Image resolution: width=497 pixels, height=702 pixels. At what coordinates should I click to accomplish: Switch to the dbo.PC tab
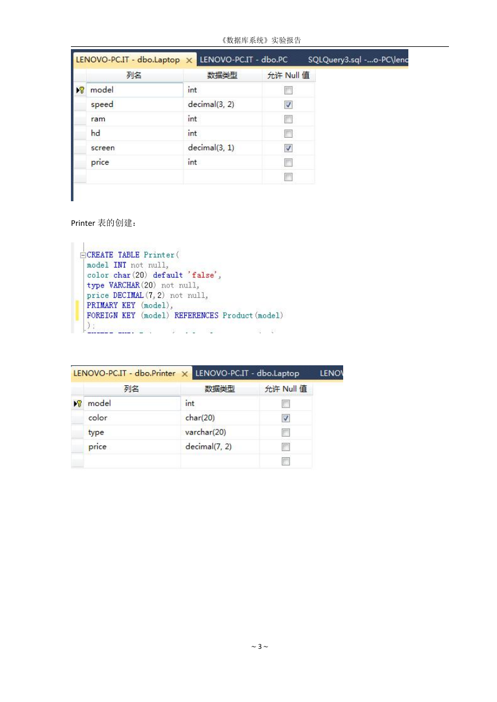[244, 59]
